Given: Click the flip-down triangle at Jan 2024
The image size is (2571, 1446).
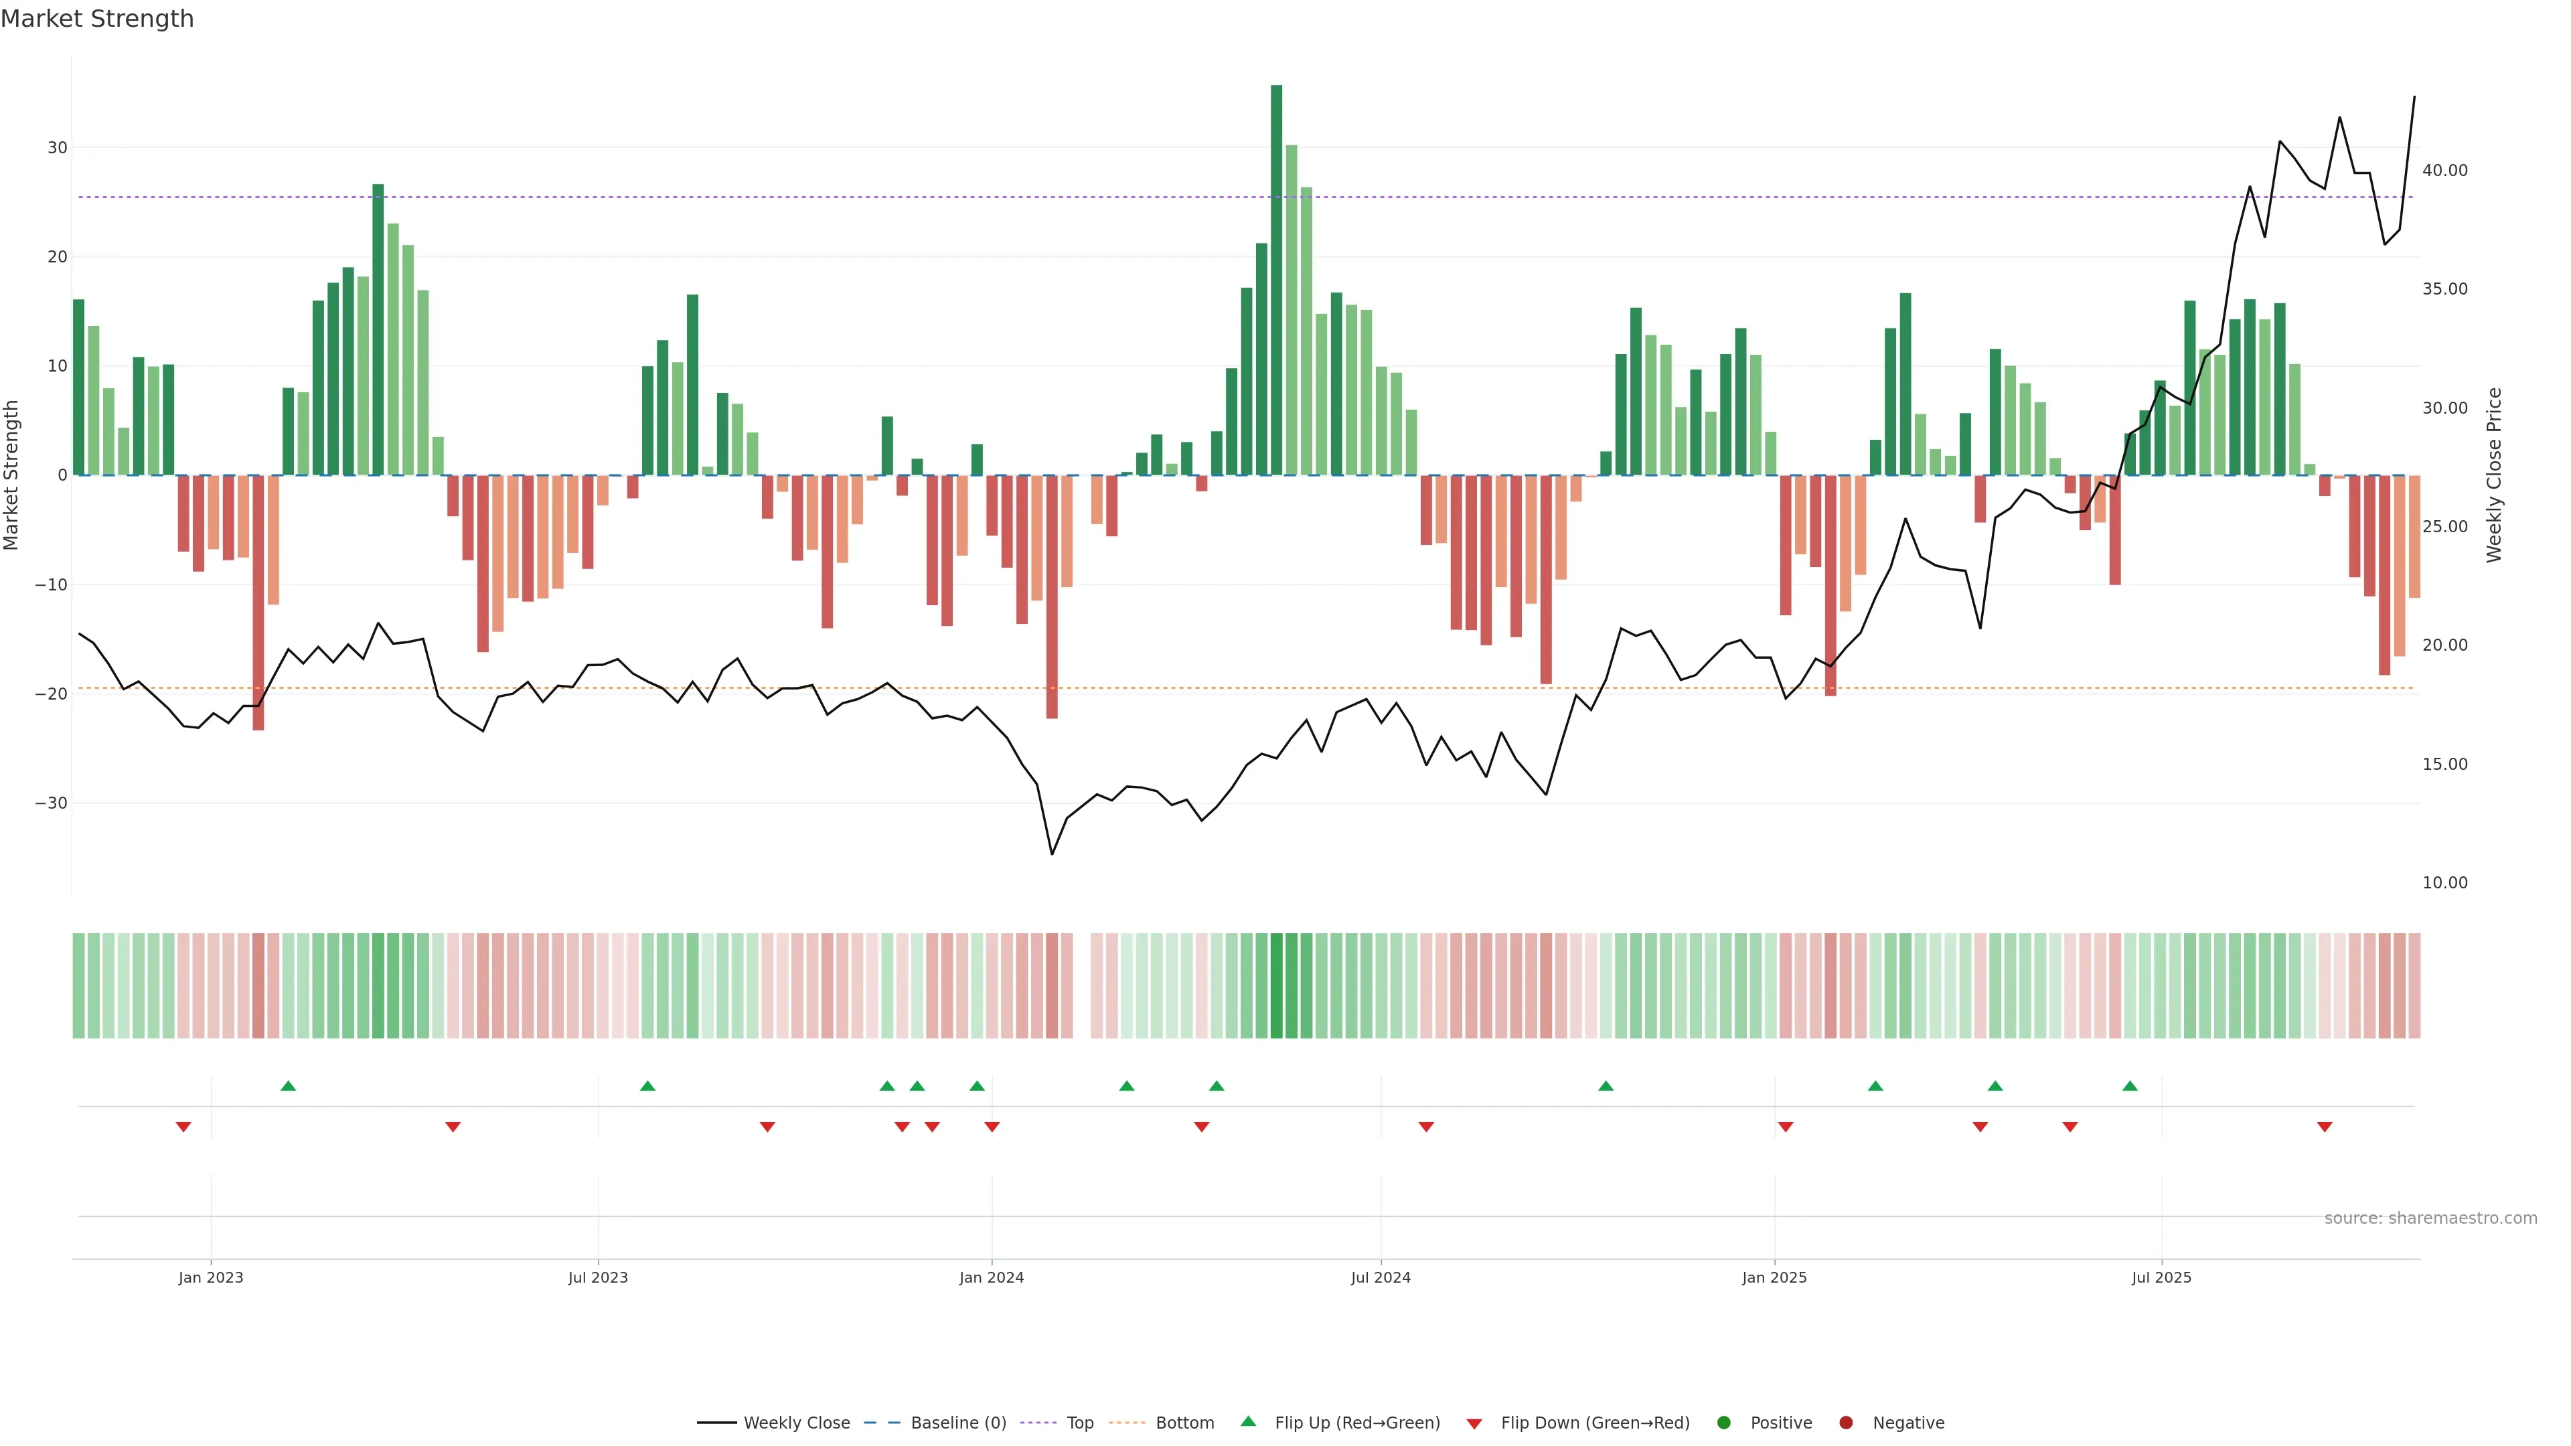Looking at the screenshot, I should (x=992, y=1127).
